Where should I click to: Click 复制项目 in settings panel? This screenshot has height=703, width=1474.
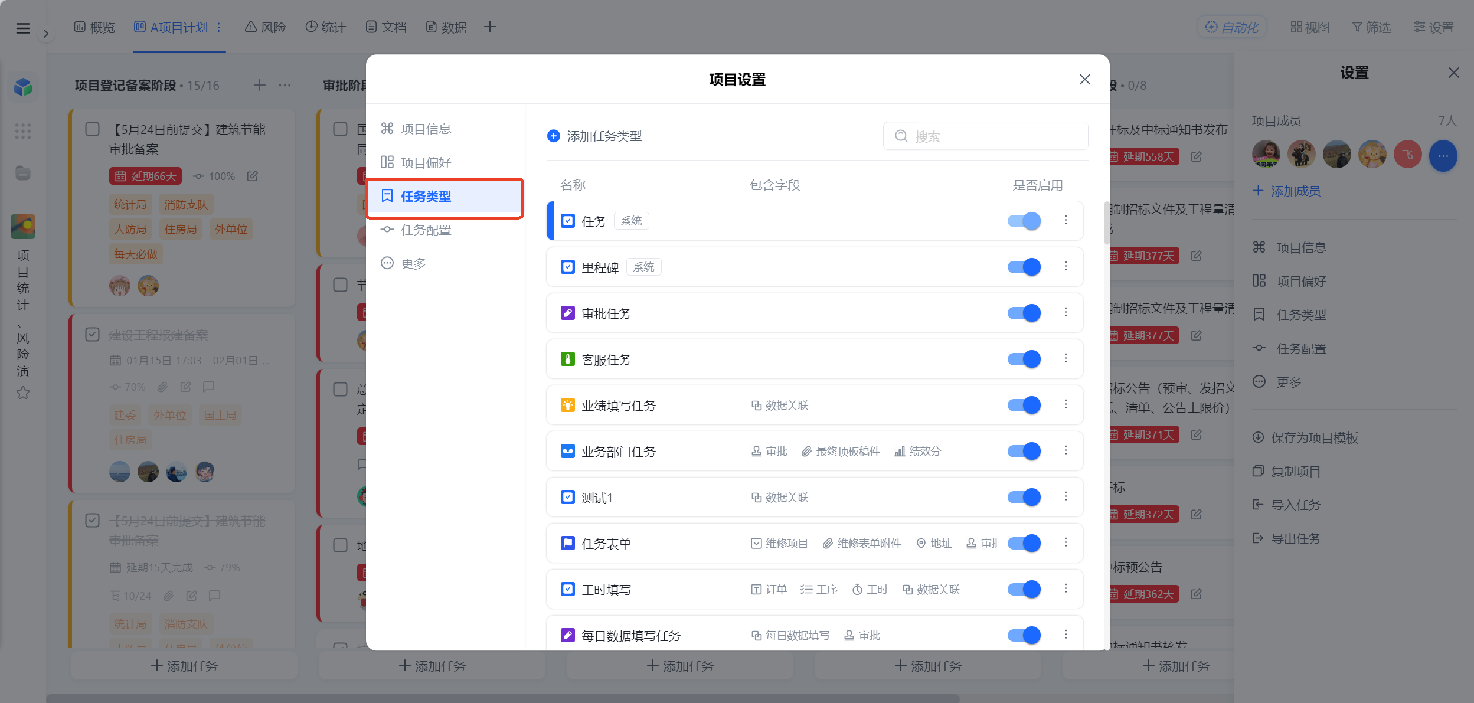tap(1286, 471)
